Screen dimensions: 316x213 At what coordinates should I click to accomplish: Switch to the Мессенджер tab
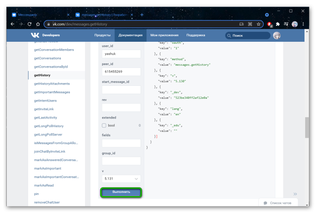point(40,15)
